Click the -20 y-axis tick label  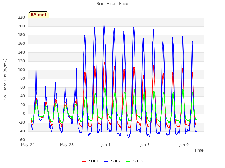[x=22, y=122]
